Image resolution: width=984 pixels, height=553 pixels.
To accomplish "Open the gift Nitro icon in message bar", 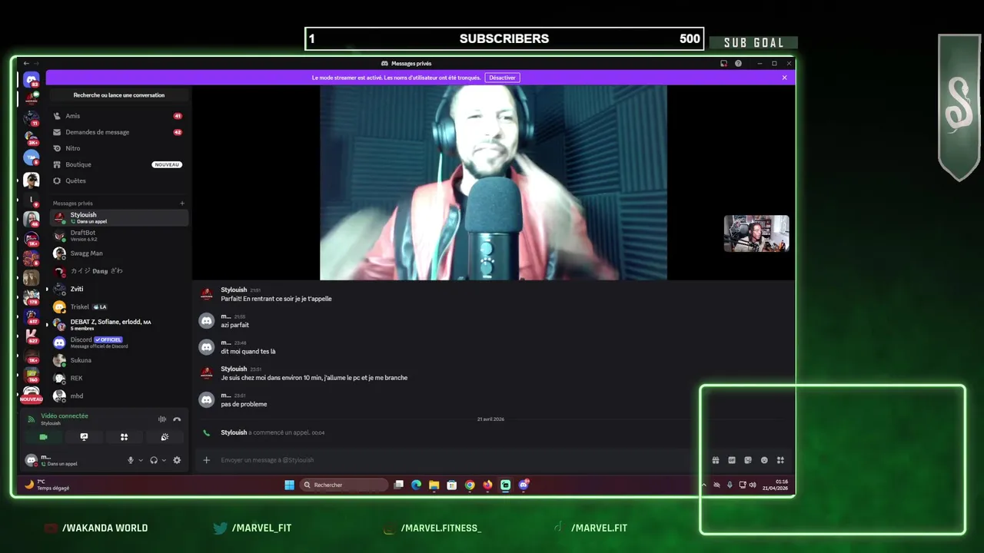I will click(715, 460).
